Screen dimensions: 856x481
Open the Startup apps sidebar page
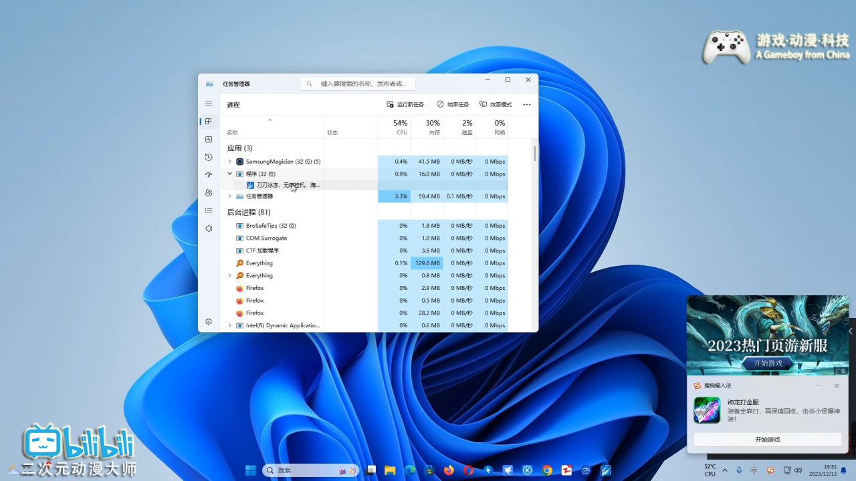coord(208,175)
